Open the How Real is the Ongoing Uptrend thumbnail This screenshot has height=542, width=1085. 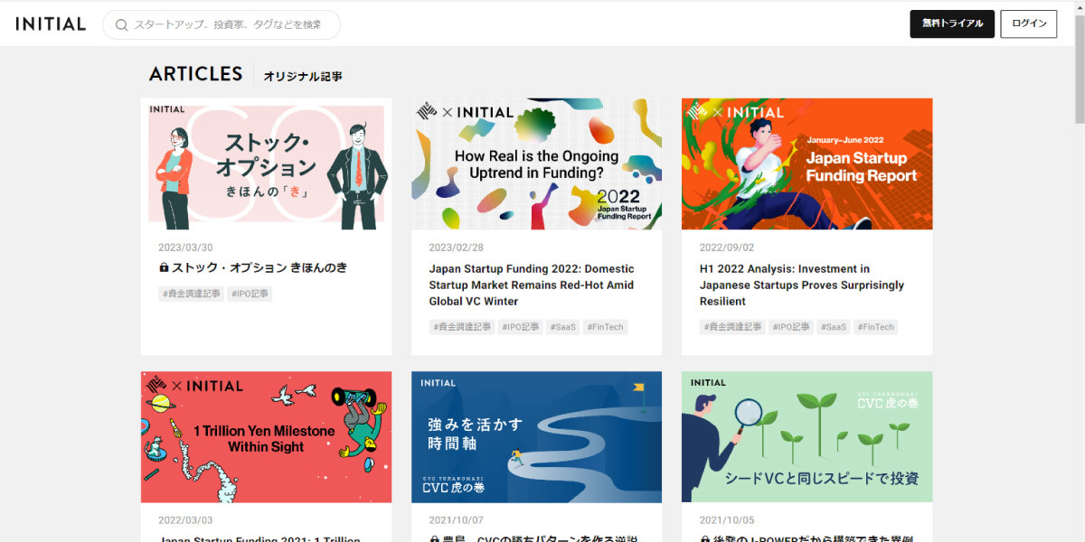tap(536, 164)
